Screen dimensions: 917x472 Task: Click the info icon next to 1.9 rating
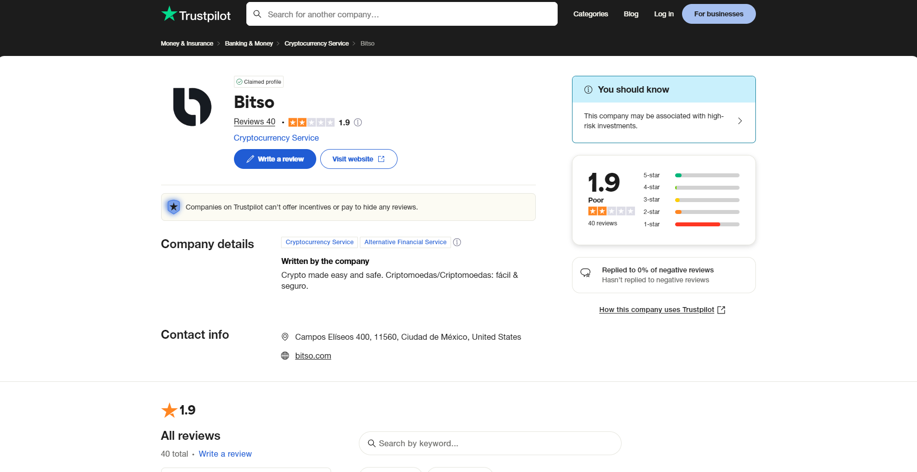click(x=358, y=122)
